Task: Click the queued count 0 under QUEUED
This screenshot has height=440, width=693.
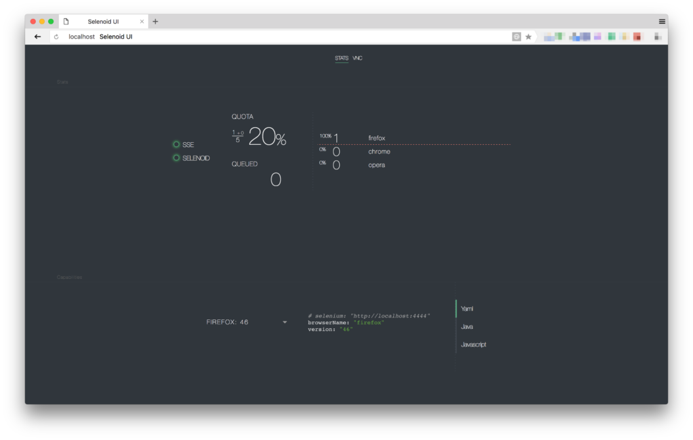Action: point(276,179)
